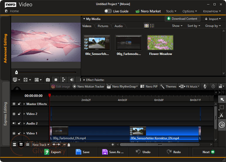
Task: Select the round stopwatch tool
Action: (222, 125)
